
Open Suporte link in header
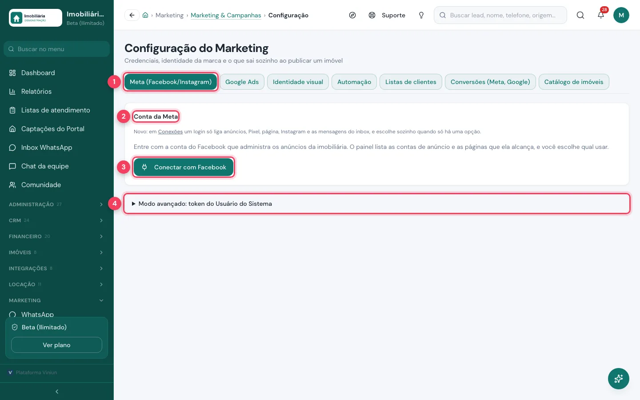pyautogui.click(x=387, y=15)
